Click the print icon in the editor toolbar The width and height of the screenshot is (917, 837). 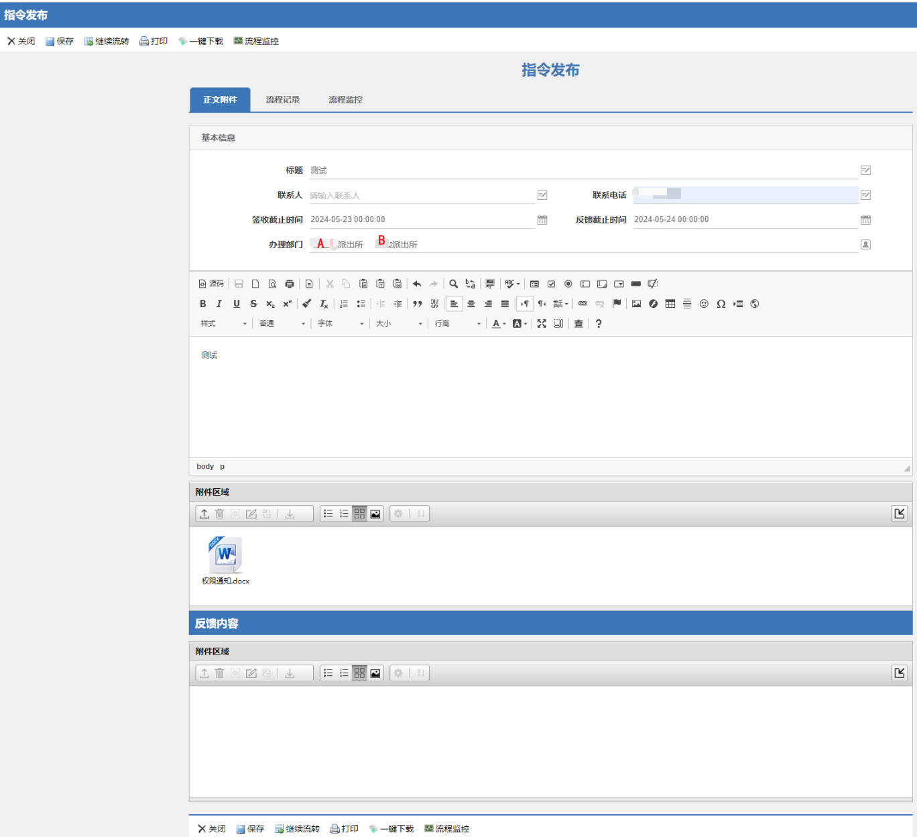290,284
